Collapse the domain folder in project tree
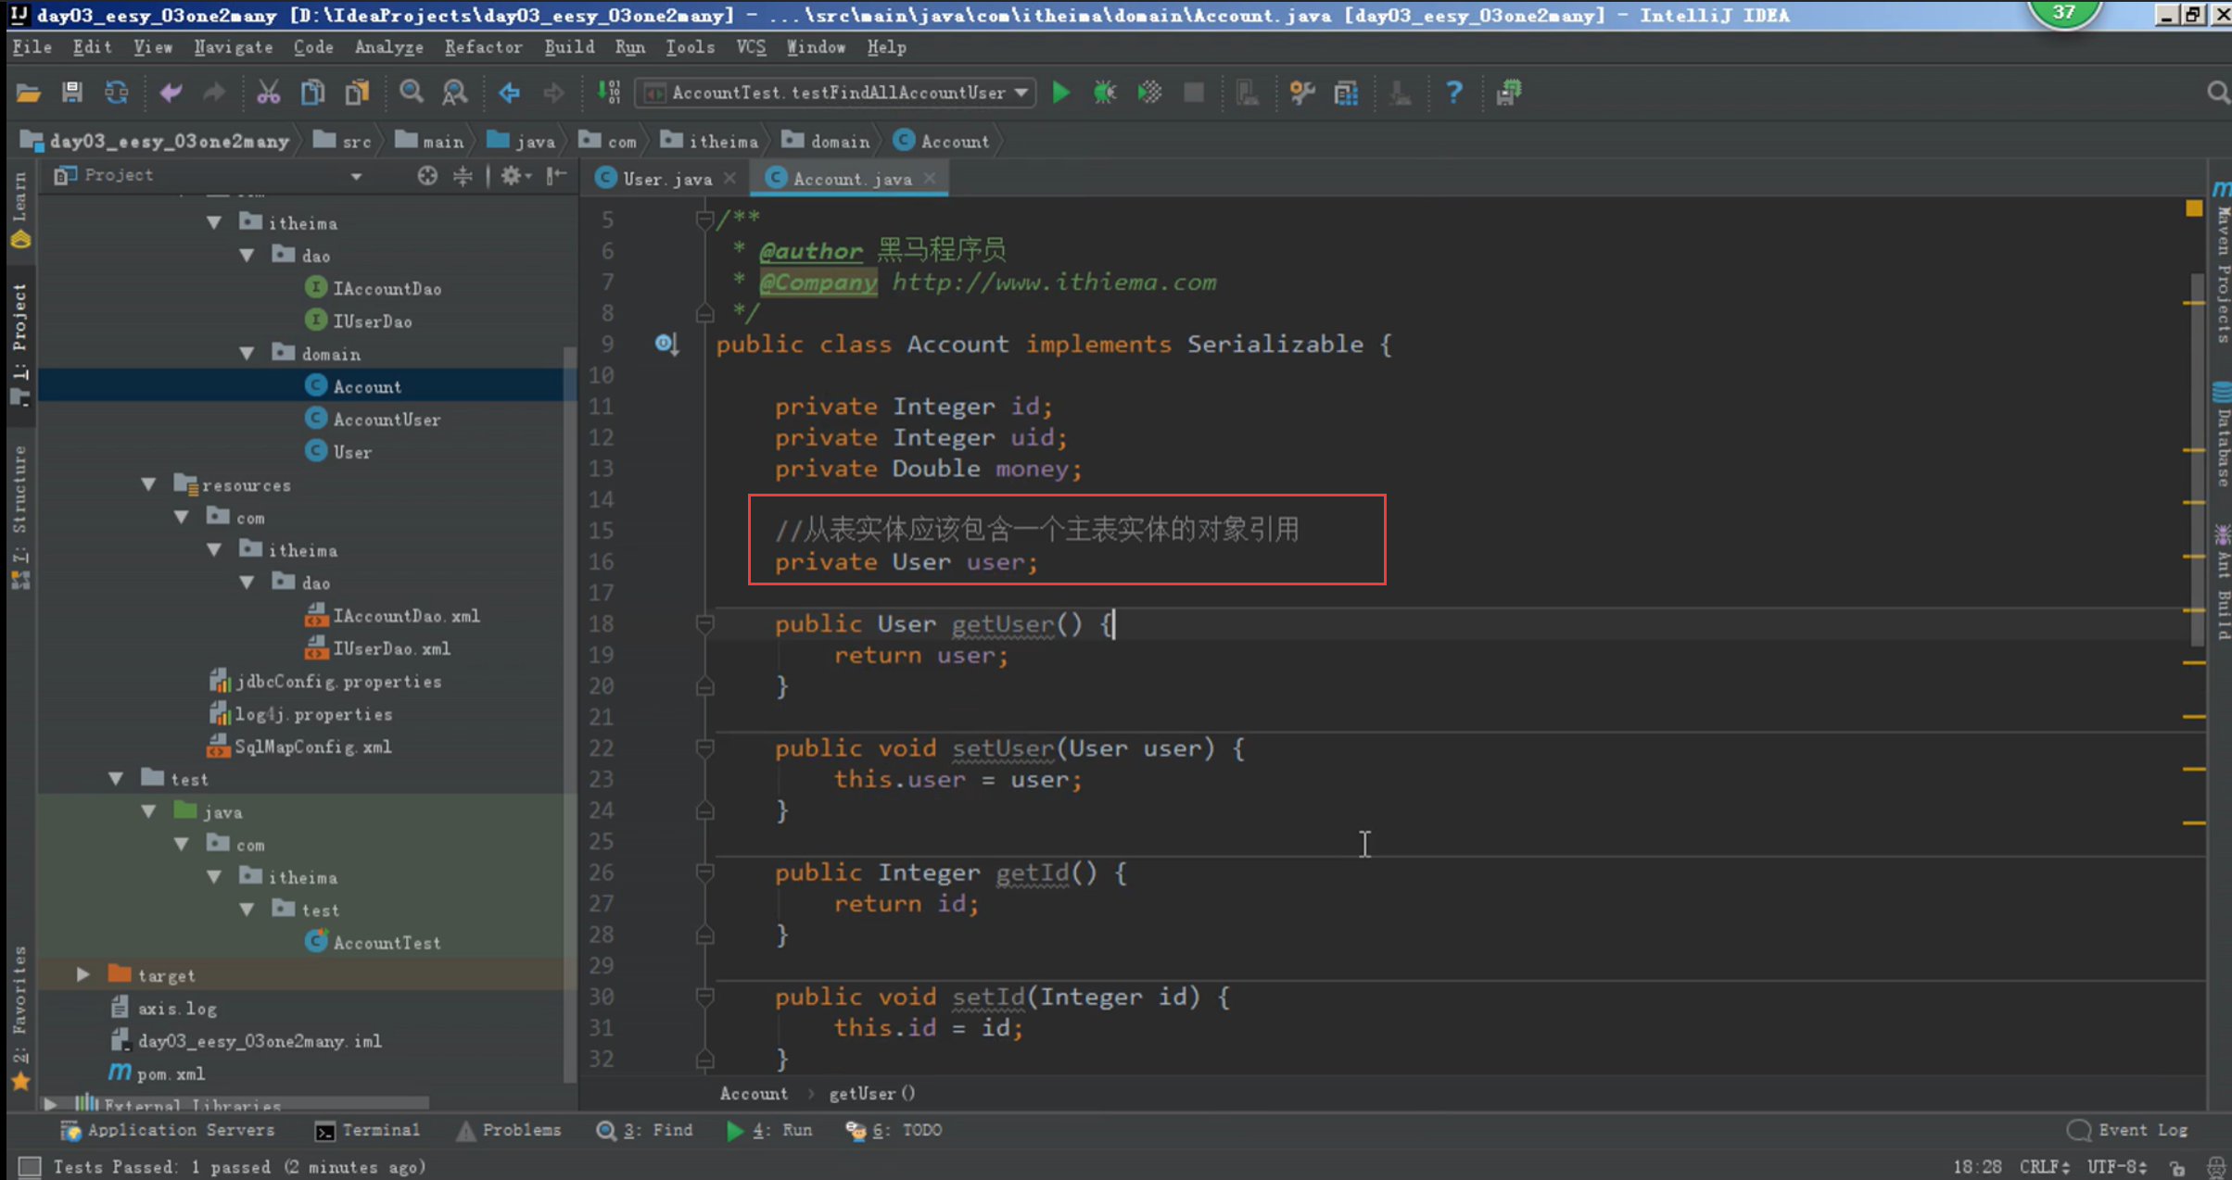 coord(247,354)
